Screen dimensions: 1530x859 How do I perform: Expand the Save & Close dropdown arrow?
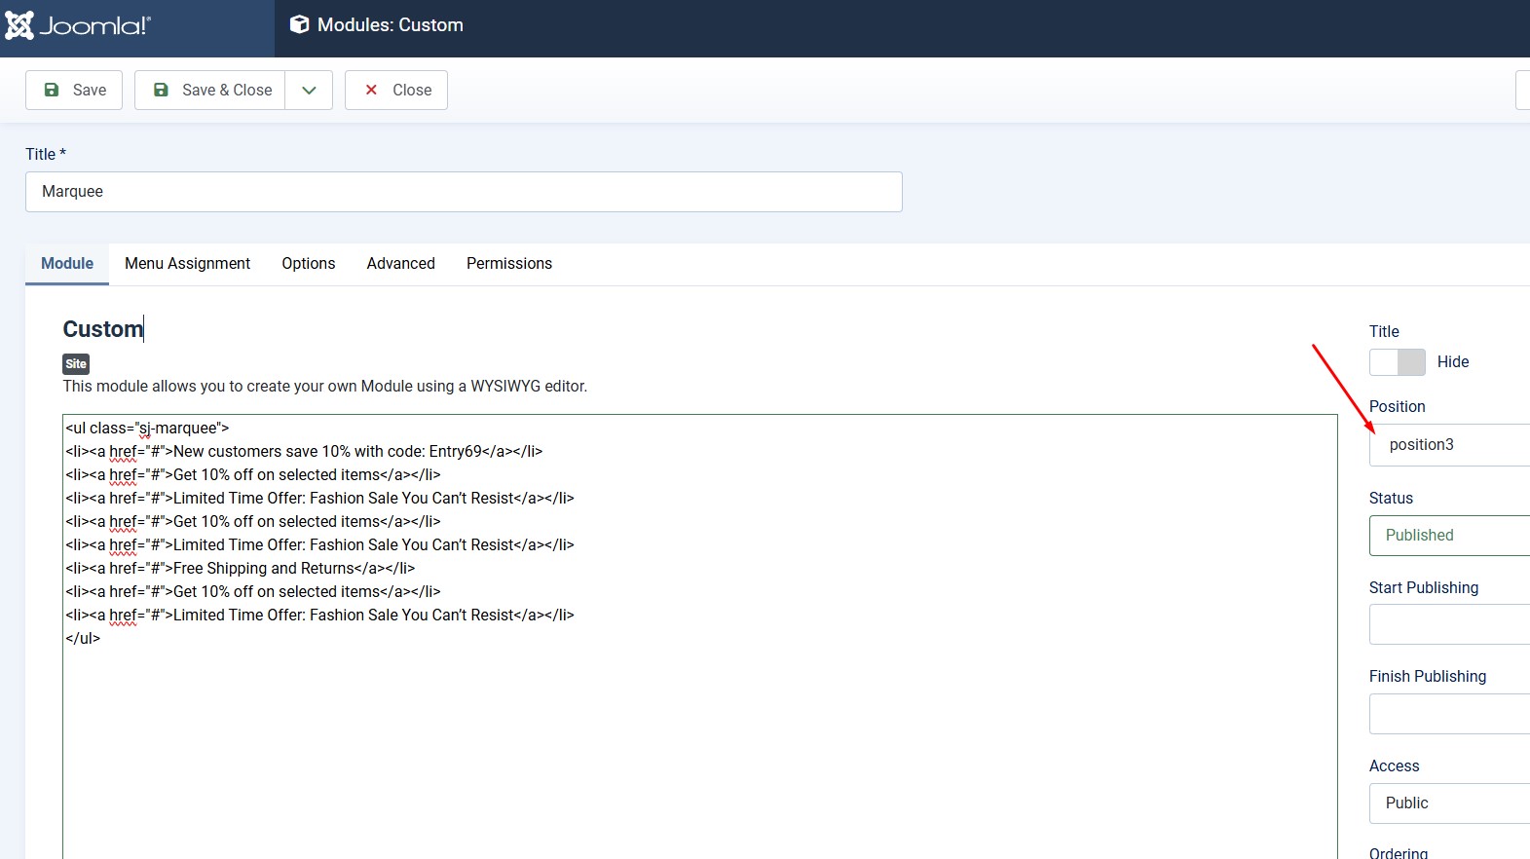[x=309, y=91]
